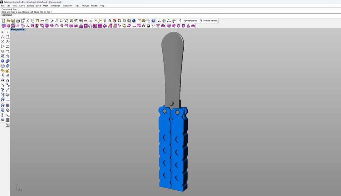Open the File menu
Viewport: 341px width, 196px height.
click(3, 6)
